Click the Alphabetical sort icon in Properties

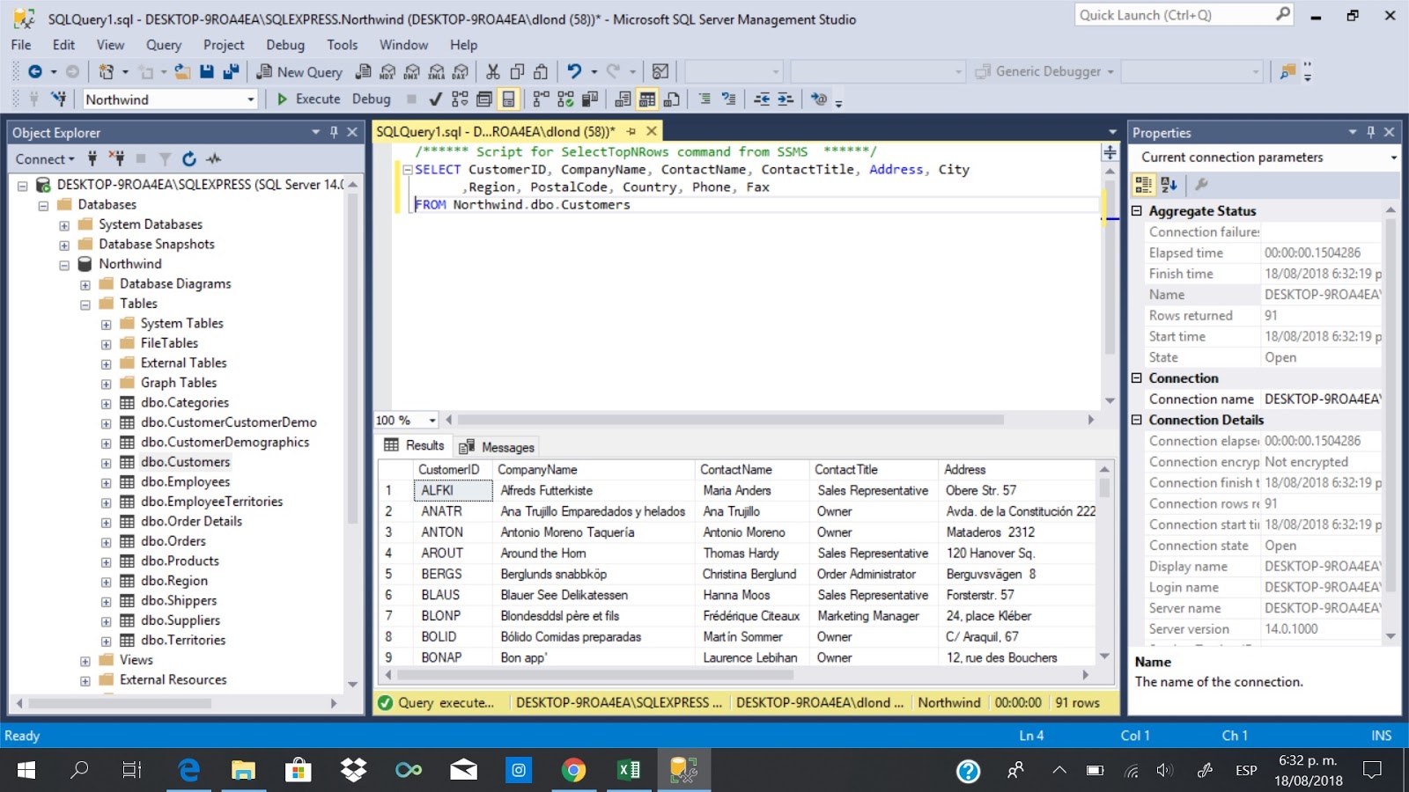click(x=1169, y=185)
